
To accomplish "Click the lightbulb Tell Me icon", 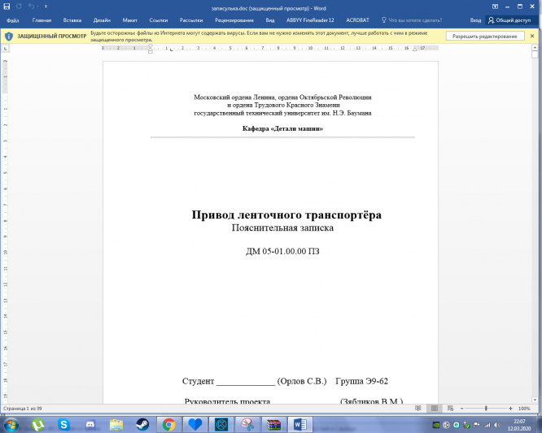I will [x=383, y=20].
